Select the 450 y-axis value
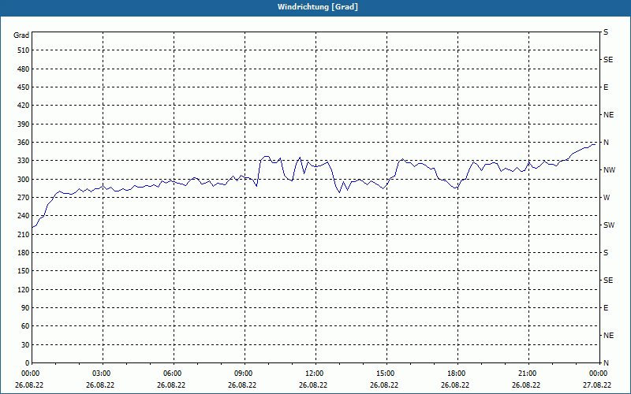 (x=24, y=87)
